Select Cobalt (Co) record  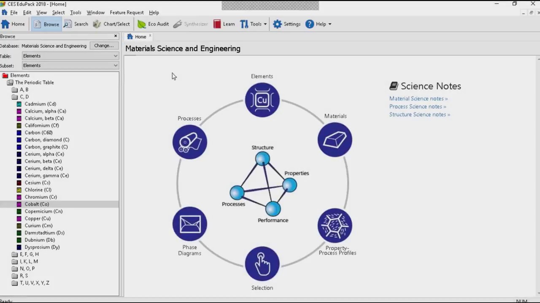coord(37,204)
